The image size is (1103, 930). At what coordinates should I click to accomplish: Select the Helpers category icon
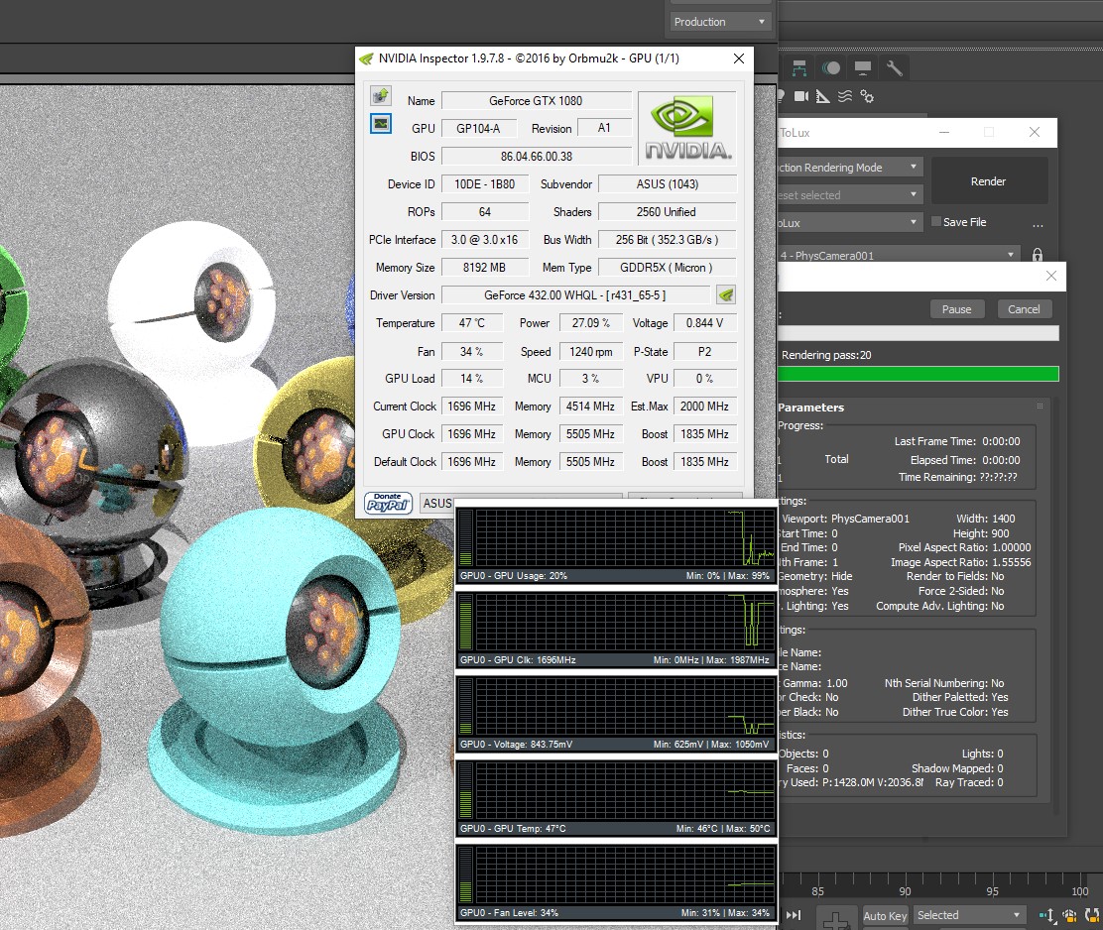822,96
